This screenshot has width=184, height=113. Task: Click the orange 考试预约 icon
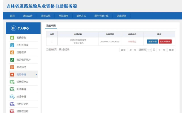12,67
